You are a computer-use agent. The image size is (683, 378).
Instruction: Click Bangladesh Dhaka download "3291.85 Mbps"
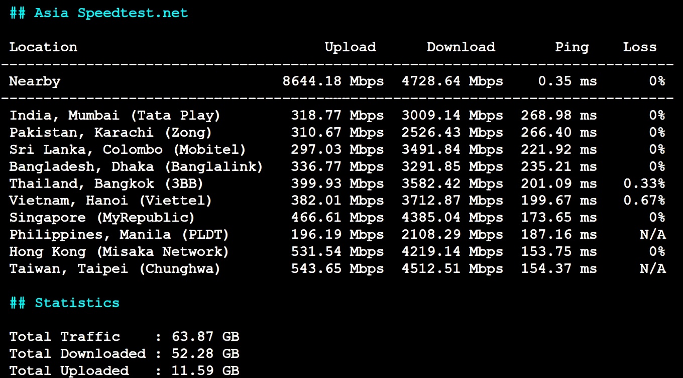click(x=452, y=167)
